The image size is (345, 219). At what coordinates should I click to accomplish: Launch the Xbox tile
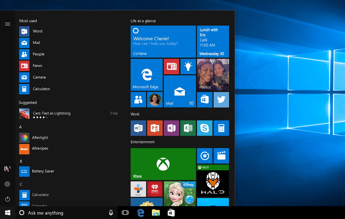point(163,164)
